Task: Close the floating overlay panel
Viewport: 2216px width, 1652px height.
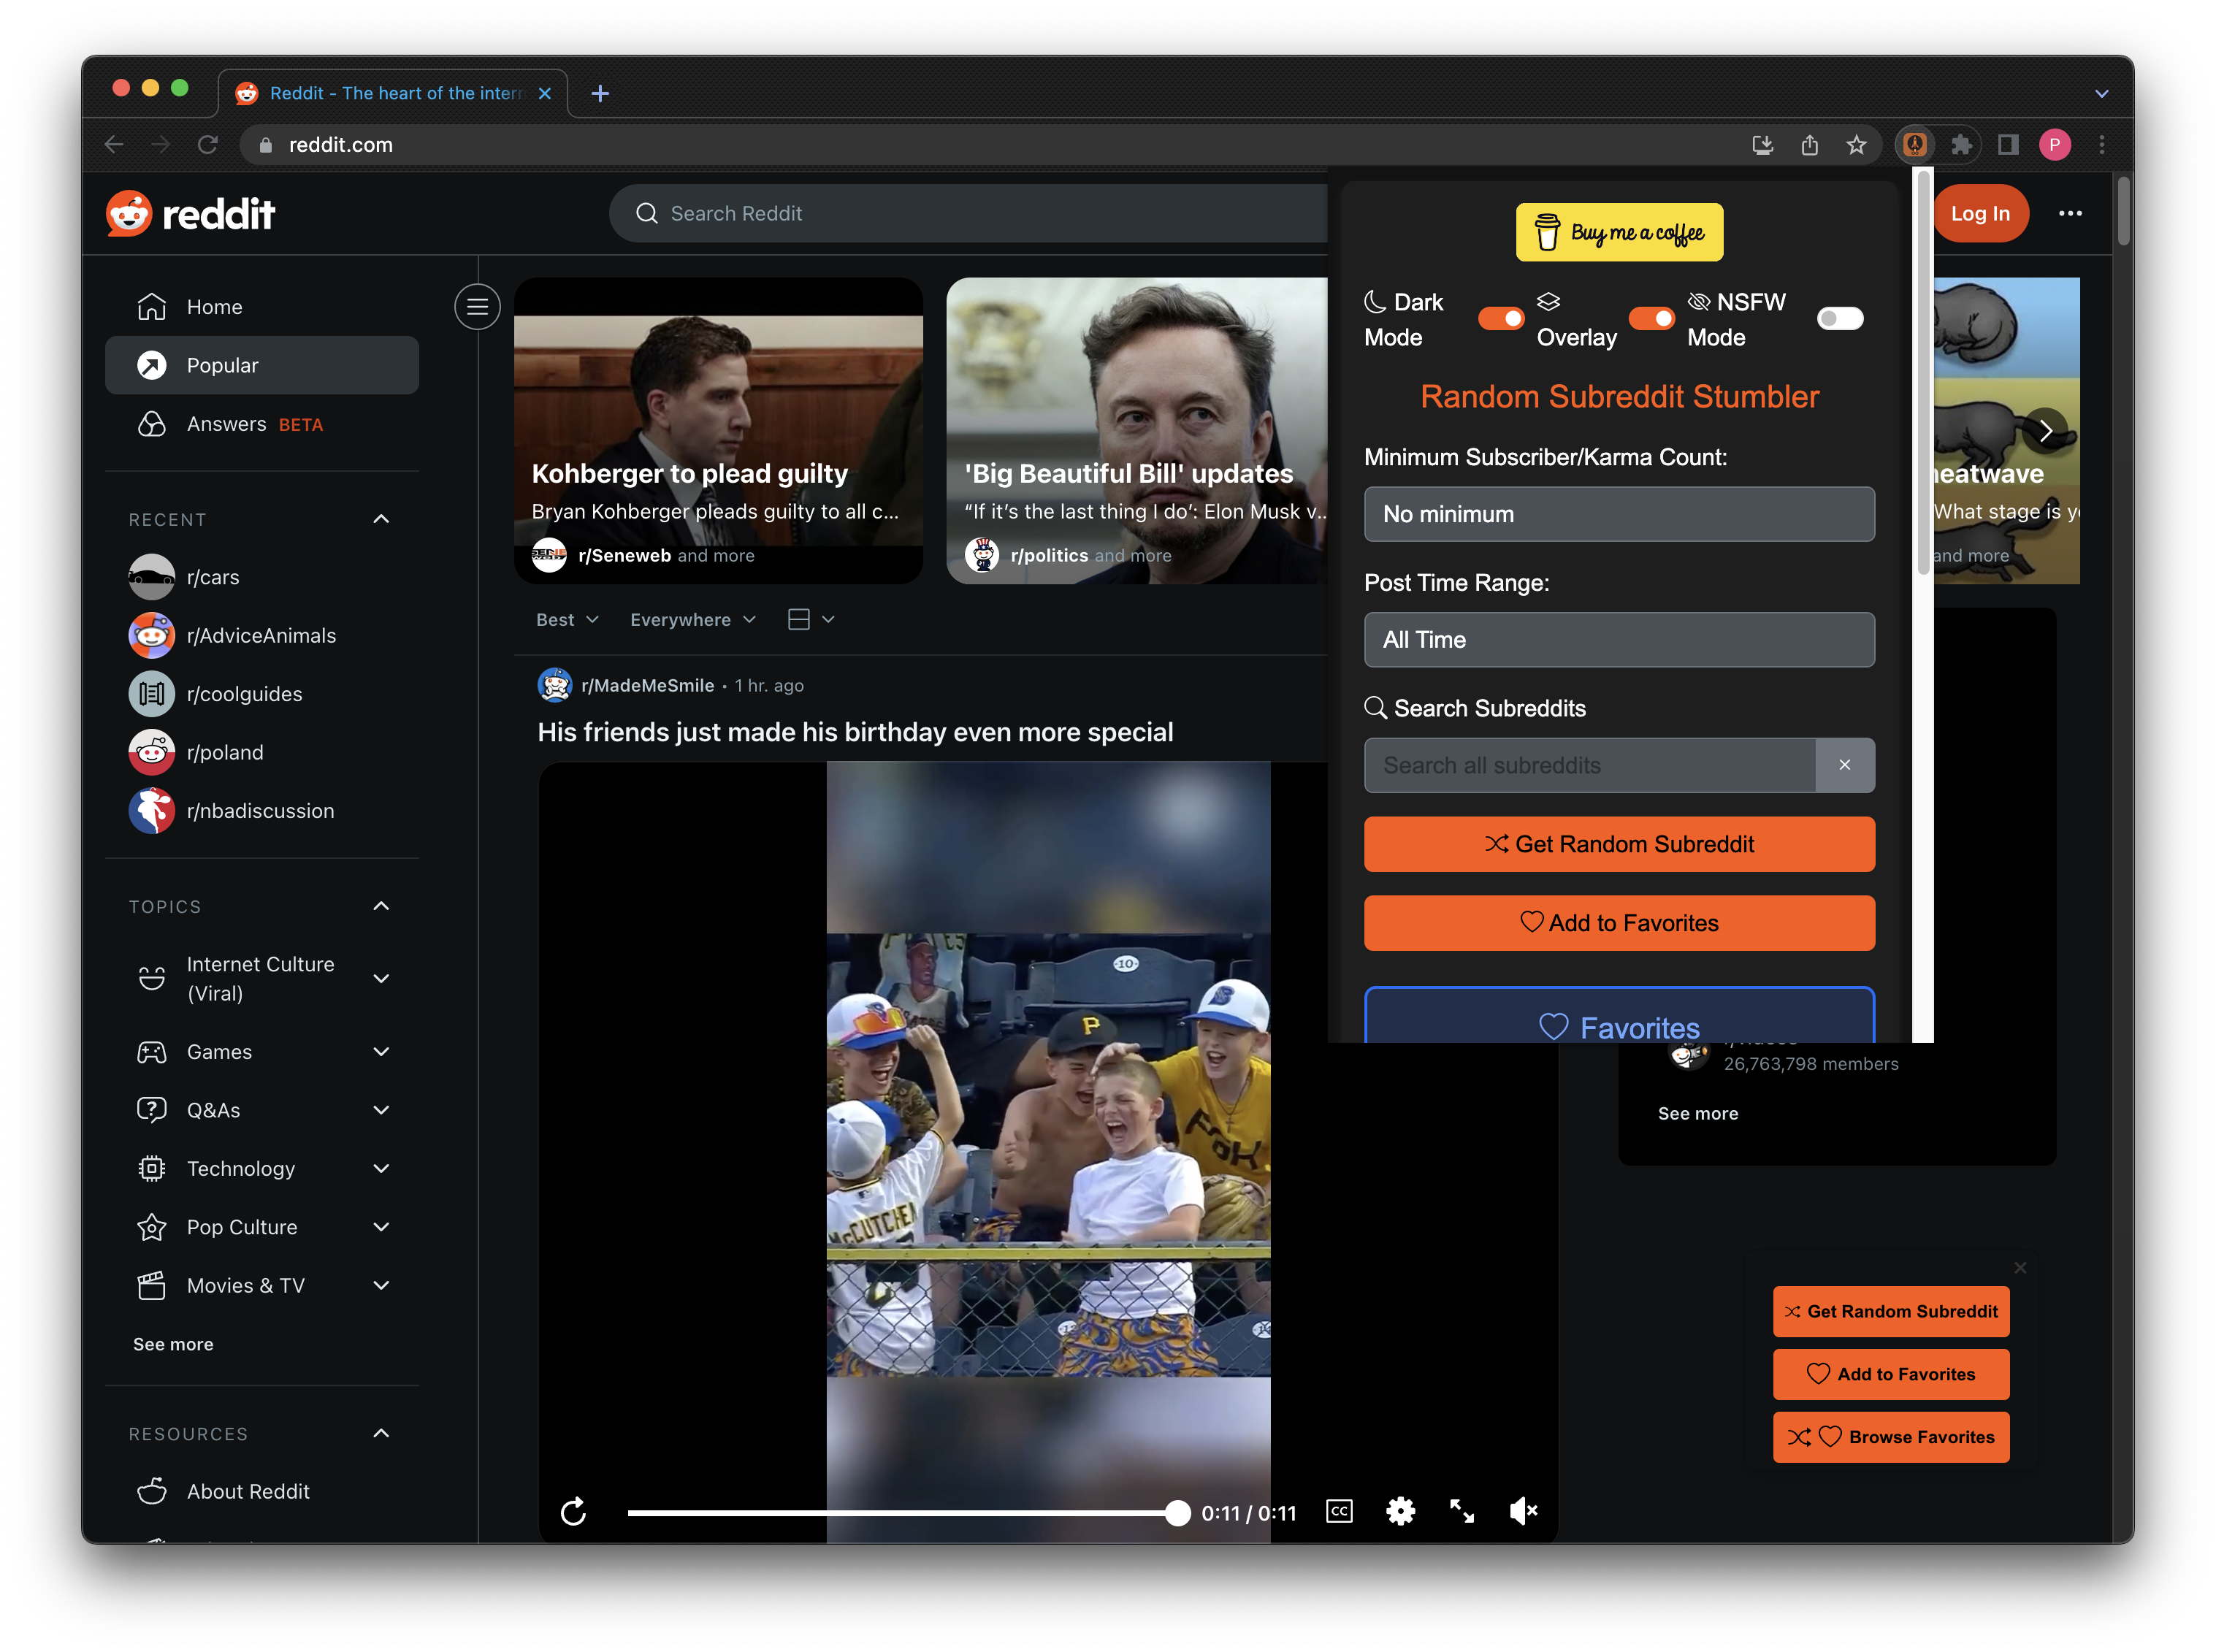Action: click(2019, 1268)
